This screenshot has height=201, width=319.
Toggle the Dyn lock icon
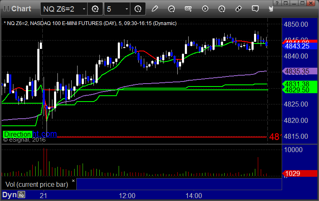21,195
